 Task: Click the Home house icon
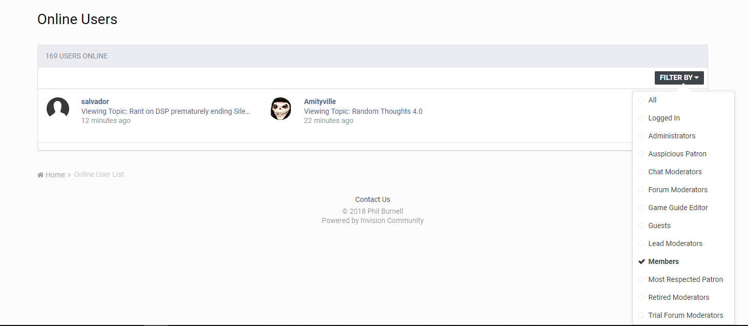tap(40, 175)
